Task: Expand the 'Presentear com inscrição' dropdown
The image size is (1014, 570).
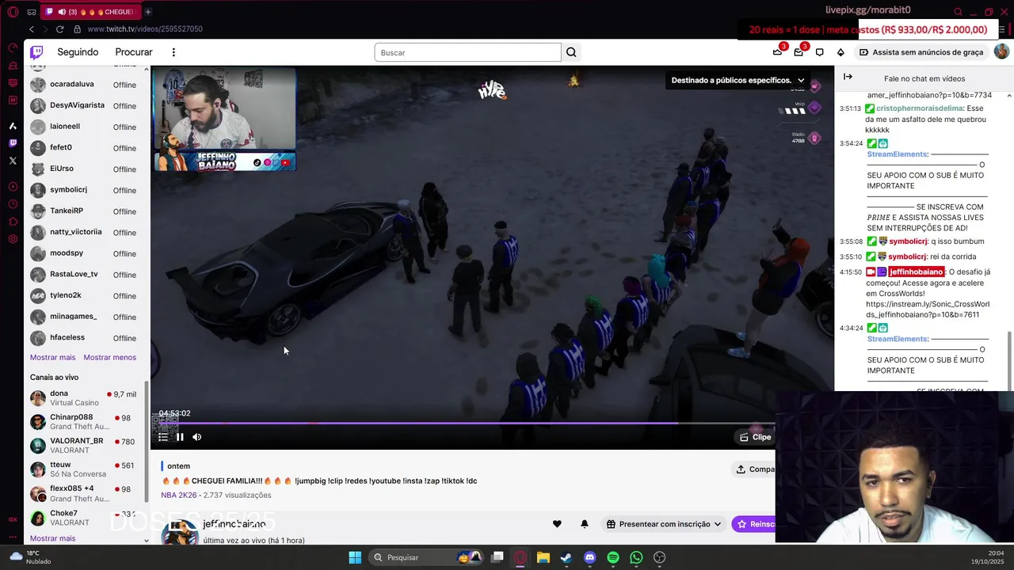Action: (x=664, y=524)
